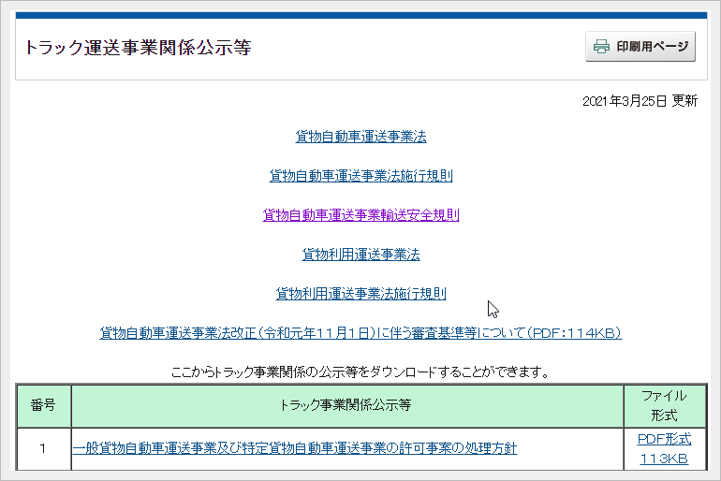Download row 1 PDF形式 113KB file
The image size is (721, 481).
[664, 449]
